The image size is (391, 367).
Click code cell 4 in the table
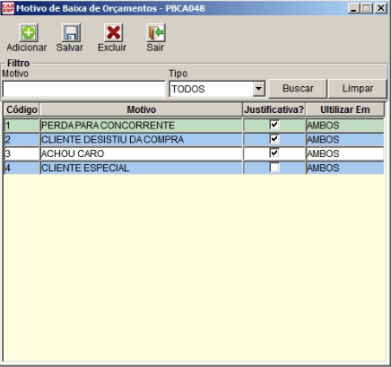point(22,168)
